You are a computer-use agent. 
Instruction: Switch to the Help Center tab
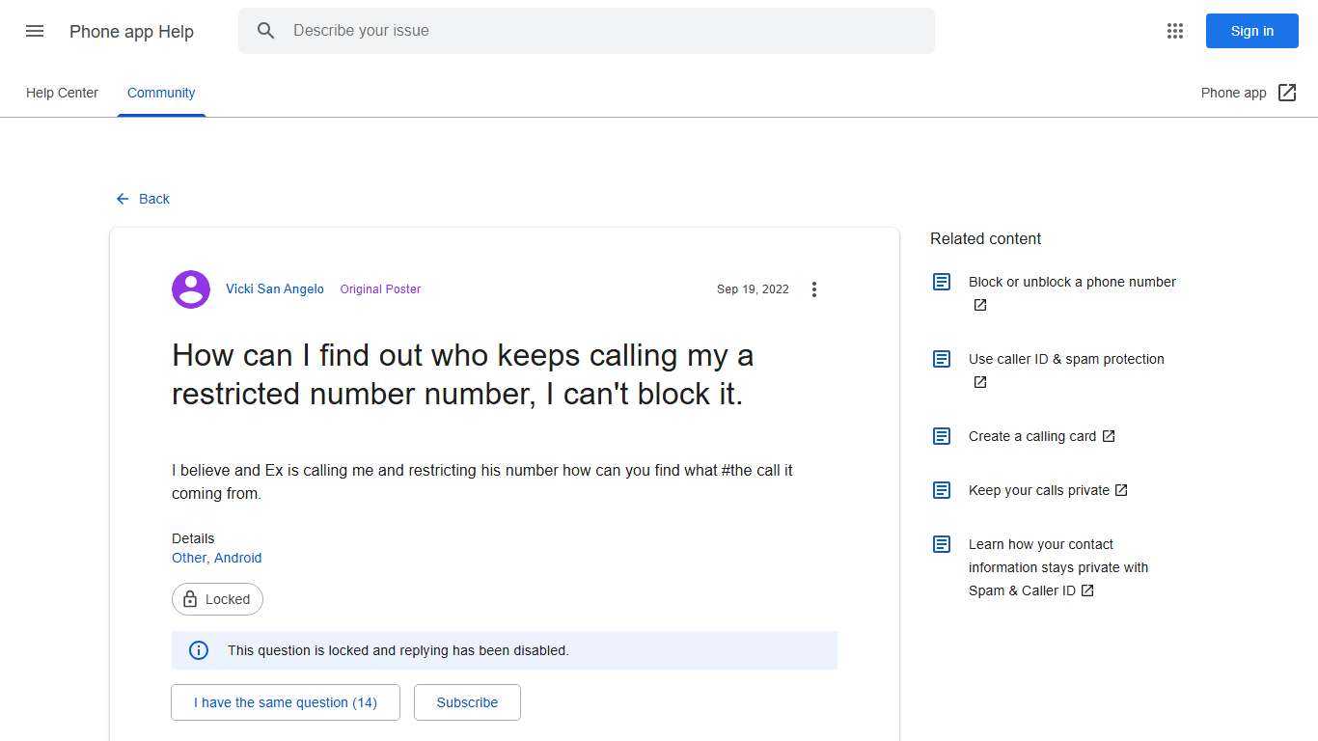[62, 93]
